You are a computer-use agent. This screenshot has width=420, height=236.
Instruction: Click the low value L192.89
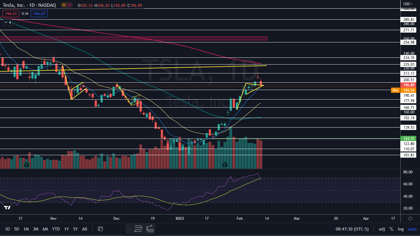(x=118, y=5)
